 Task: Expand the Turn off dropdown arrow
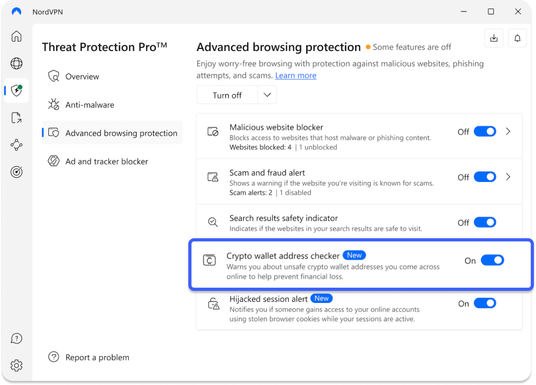(x=267, y=95)
